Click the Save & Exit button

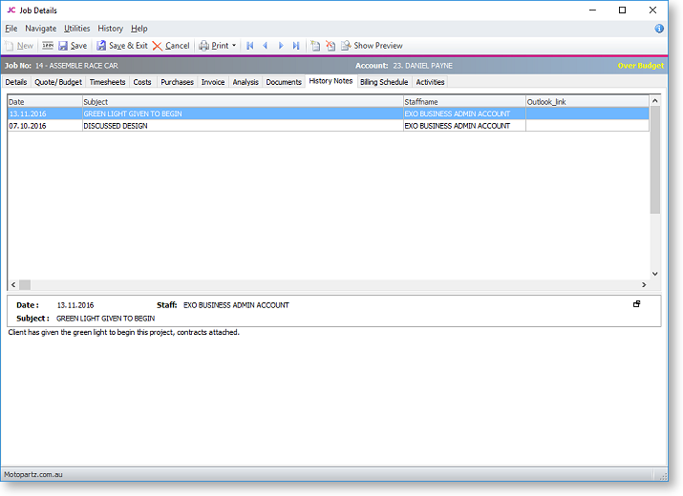pyautogui.click(x=122, y=46)
